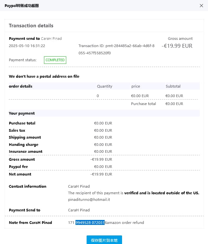The height and width of the screenshot is (244, 208).
Task: Click the 保存图片到本地 button
Action: pyautogui.click(x=104, y=240)
